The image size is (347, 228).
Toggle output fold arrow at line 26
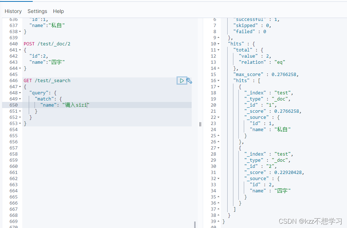pyautogui.click(x=218, y=142)
